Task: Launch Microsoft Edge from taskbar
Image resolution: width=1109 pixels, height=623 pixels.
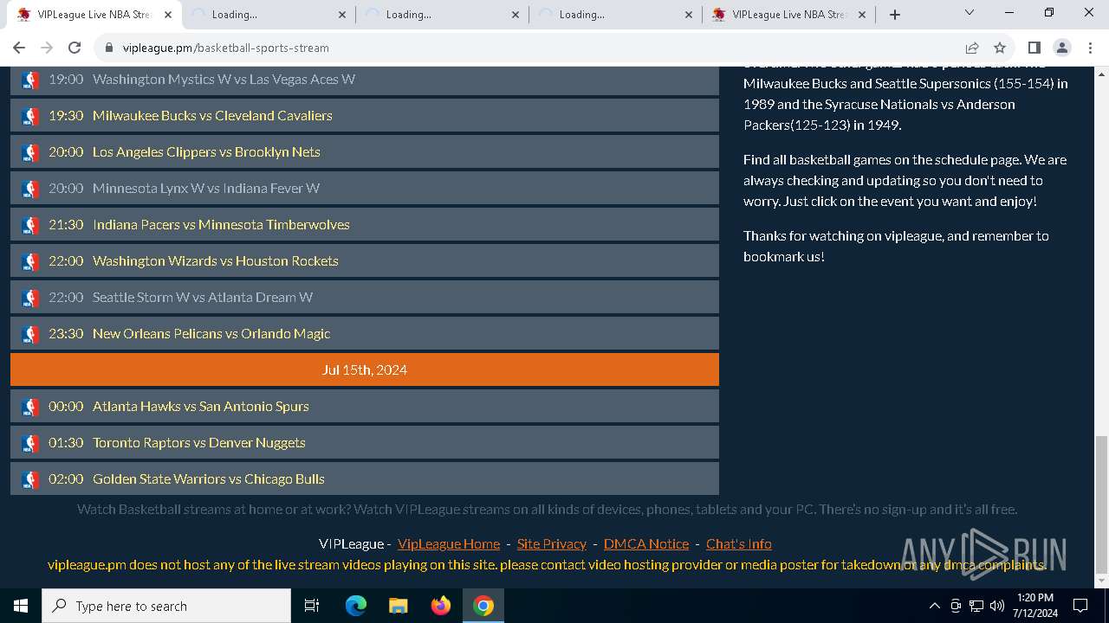Action: pos(356,606)
